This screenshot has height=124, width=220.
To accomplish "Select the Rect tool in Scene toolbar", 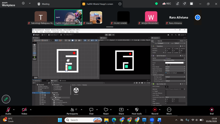I will pyautogui.click(x=34, y=53).
